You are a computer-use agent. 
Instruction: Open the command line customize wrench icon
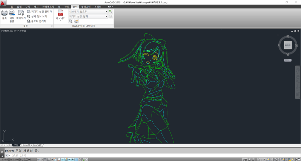2,156
